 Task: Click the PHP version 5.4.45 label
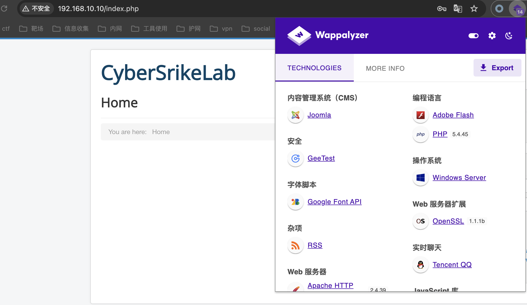point(460,134)
